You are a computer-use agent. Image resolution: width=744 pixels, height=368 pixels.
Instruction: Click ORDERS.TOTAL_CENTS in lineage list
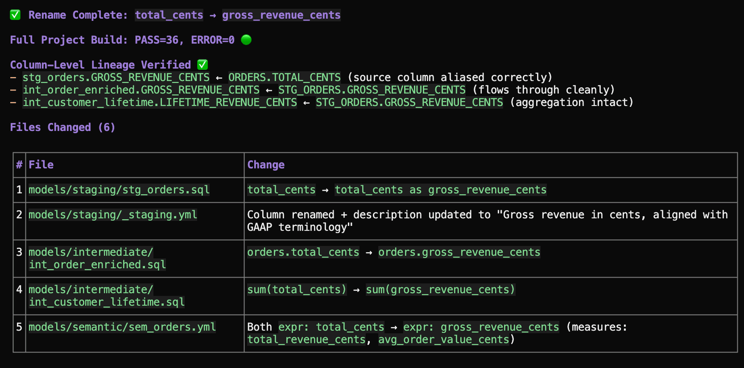coord(285,77)
